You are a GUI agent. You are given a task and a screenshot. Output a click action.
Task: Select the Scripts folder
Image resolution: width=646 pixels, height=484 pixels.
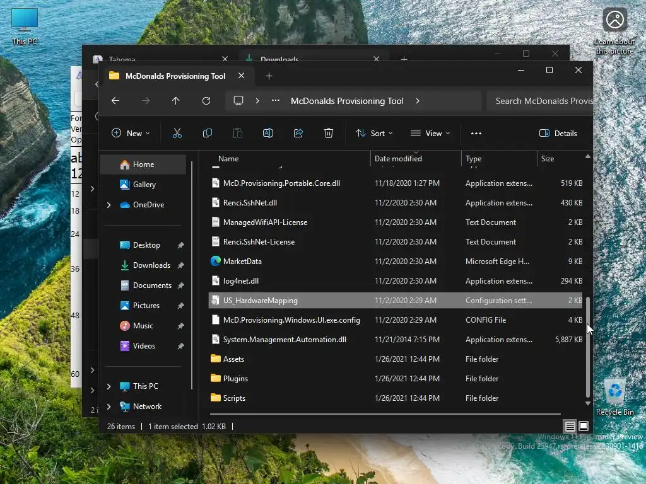(396, 398)
